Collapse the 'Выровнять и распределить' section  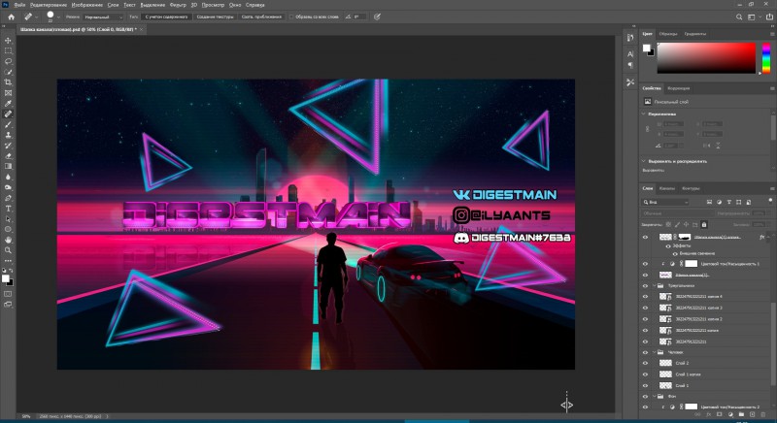[x=644, y=161]
